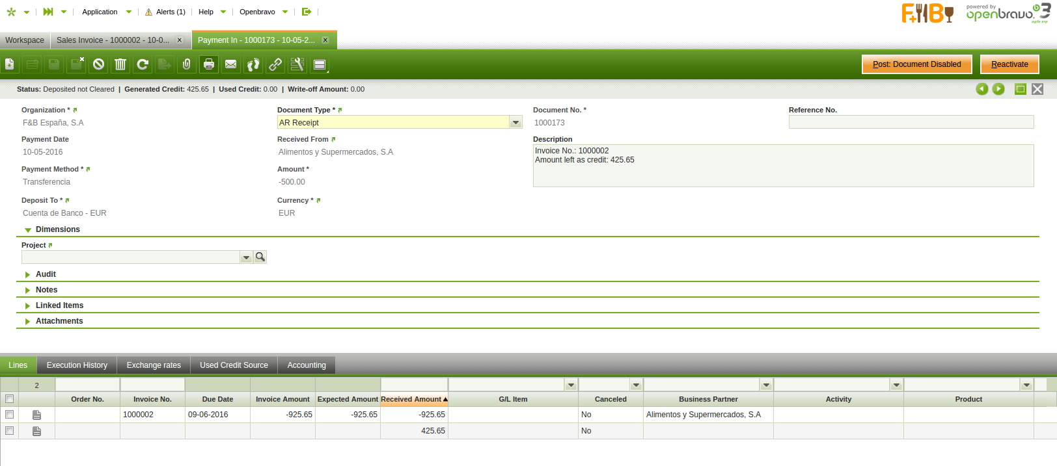Toggle the select-all checkbox in grid header
This screenshot has width=1057, height=466.
click(10, 399)
